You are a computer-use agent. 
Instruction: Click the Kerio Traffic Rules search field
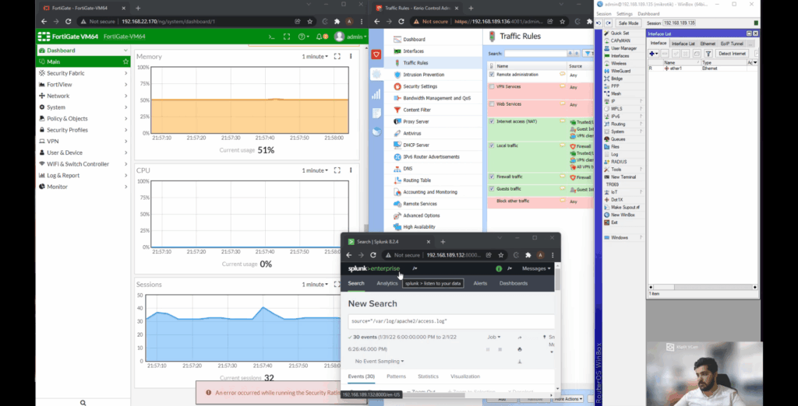(x=535, y=54)
